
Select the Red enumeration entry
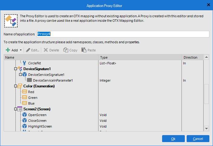pyautogui.click(x=31, y=92)
